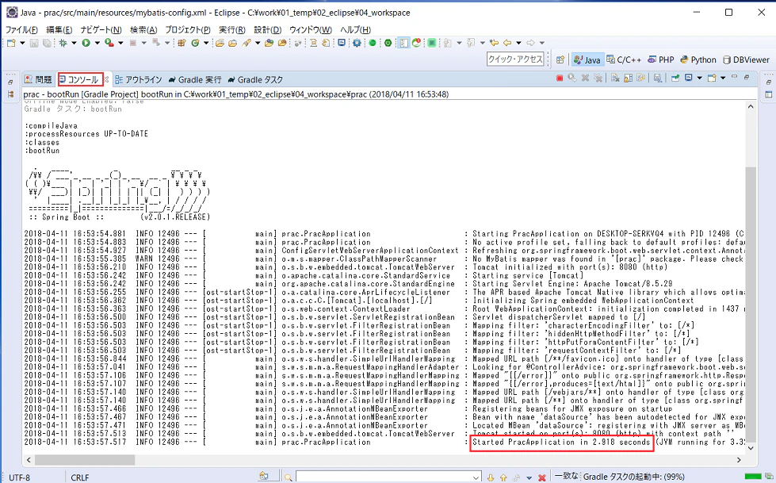Click the Last Edit Location back arrow
Image resolution: width=776 pixels, height=483 pixels.
click(495, 43)
